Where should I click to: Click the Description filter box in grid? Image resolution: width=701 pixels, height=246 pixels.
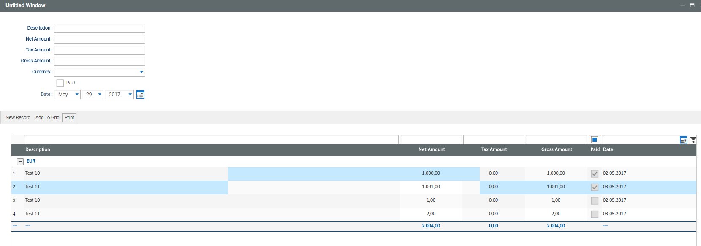(211, 140)
